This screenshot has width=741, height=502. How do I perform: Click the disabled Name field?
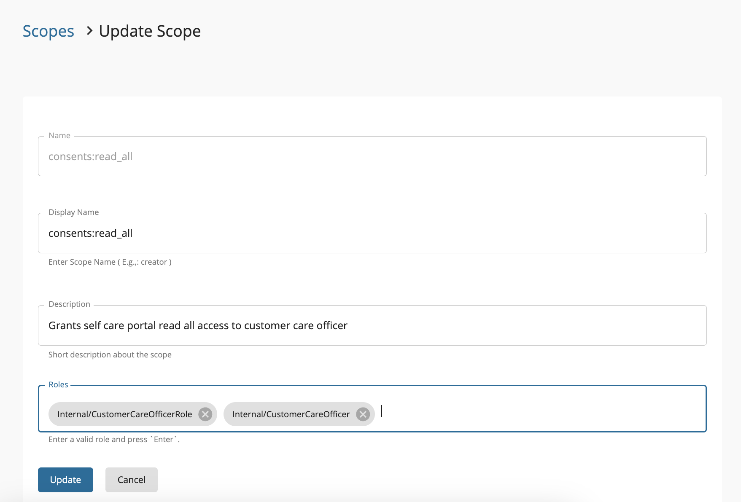tap(372, 156)
